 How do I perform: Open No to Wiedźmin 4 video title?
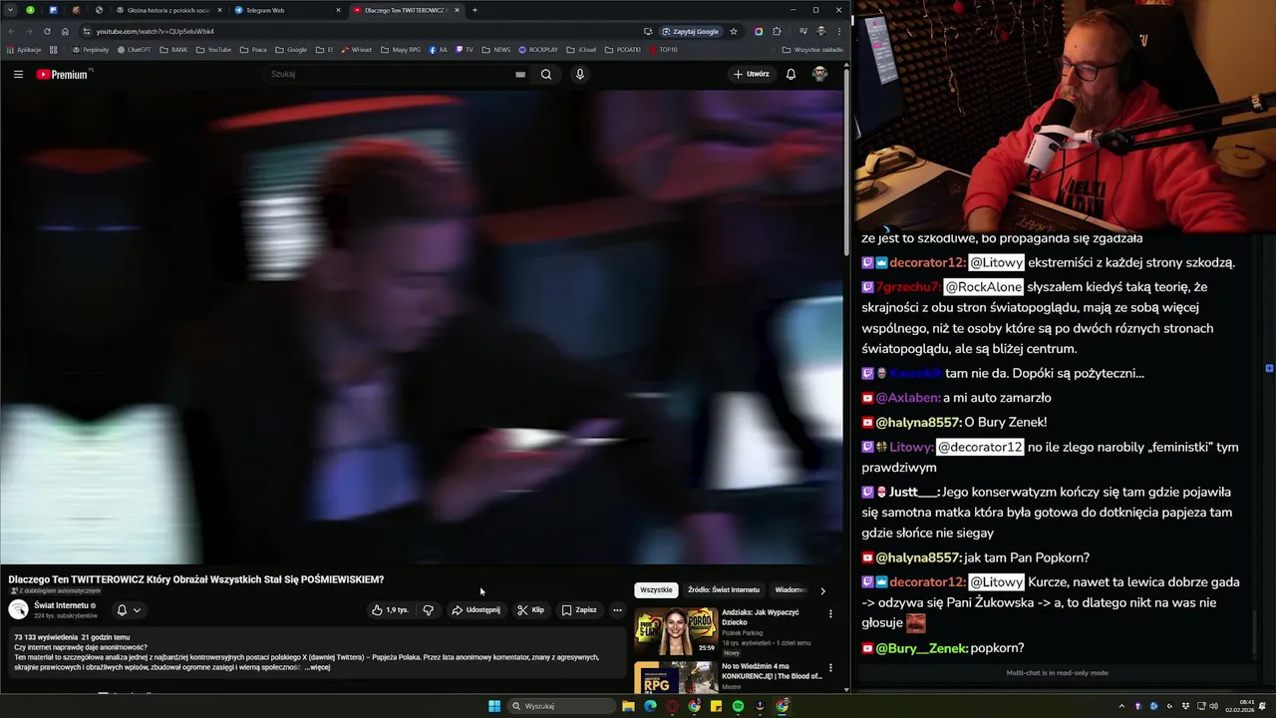[x=772, y=671]
